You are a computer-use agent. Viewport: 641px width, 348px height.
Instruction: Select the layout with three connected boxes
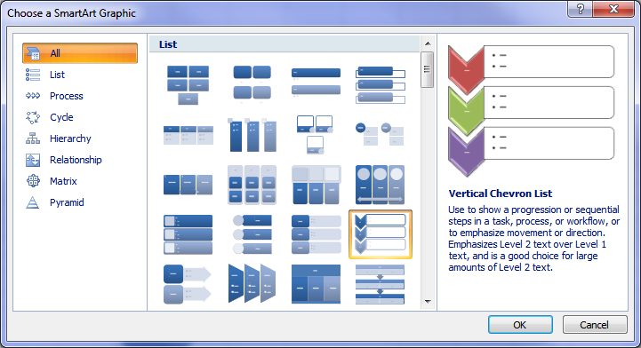(x=188, y=185)
